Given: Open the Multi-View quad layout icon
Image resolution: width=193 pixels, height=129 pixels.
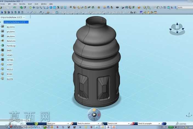Looking at the screenshot, I should click(51, 7).
